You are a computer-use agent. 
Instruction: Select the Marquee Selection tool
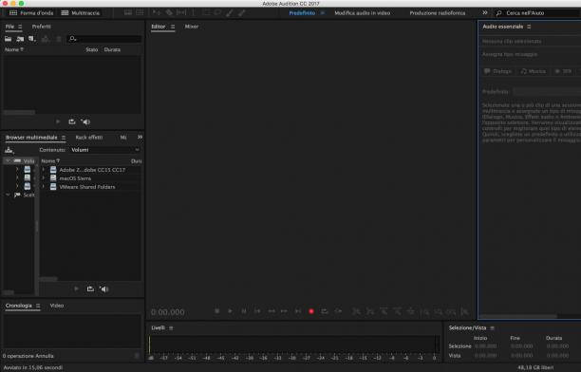tap(206, 13)
